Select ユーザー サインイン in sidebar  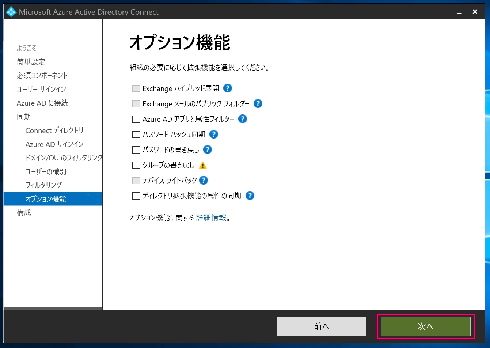tap(41, 89)
